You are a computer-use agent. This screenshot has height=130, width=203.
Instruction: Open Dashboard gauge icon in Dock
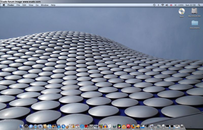[x=26, y=126]
